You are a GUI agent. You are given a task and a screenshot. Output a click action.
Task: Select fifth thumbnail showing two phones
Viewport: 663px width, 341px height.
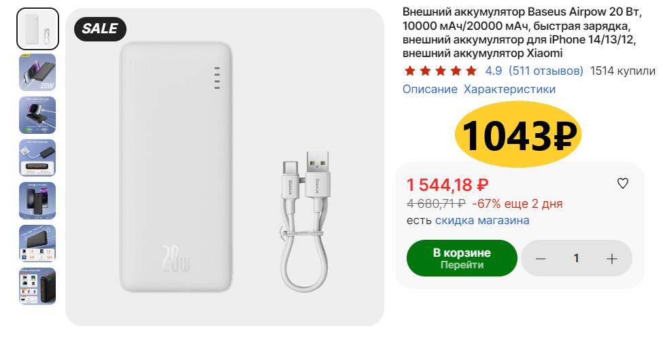[x=37, y=200]
